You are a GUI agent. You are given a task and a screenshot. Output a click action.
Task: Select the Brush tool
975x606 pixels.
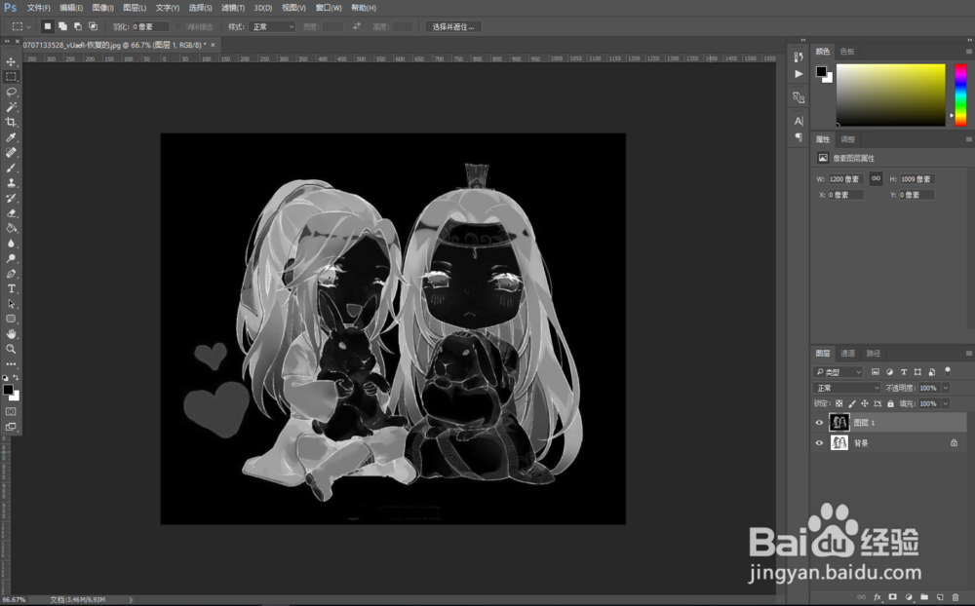[11, 168]
